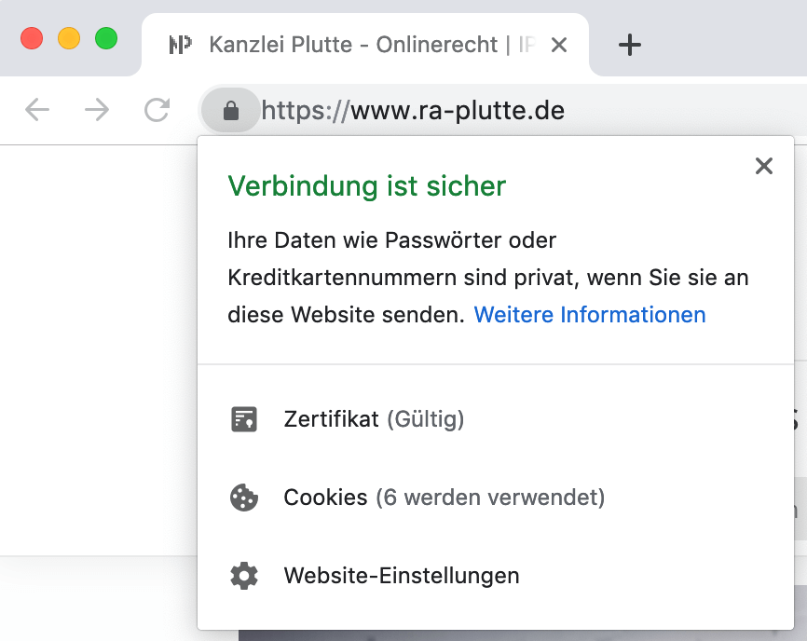Image resolution: width=807 pixels, height=641 pixels.
Task: Select the Kanzlei Plutte - Onlinerecht tab
Action: point(365,45)
